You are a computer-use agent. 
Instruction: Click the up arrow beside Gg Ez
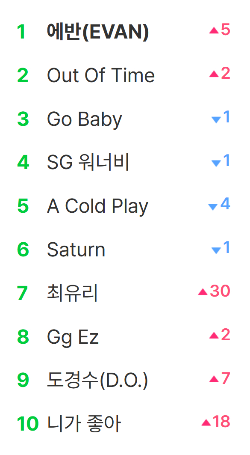[x=214, y=336]
